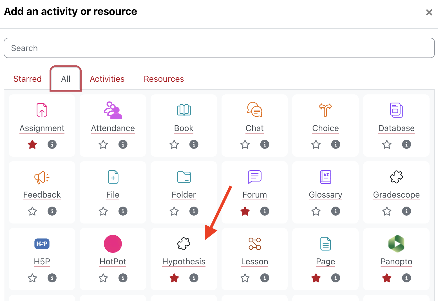The height and width of the screenshot is (301, 438).
Task: View the Starred tab
Action: 27,79
